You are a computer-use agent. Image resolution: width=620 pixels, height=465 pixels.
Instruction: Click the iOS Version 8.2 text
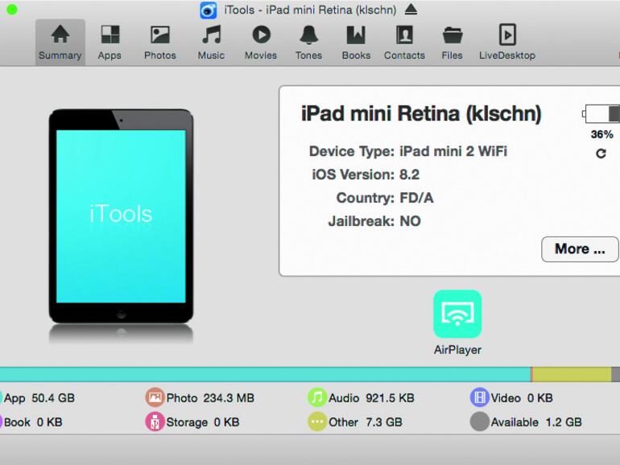point(366,175)
